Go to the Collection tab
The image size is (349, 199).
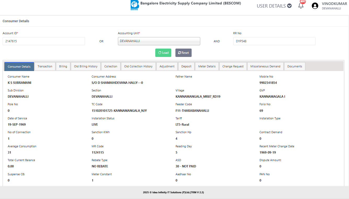coord(111,66)
